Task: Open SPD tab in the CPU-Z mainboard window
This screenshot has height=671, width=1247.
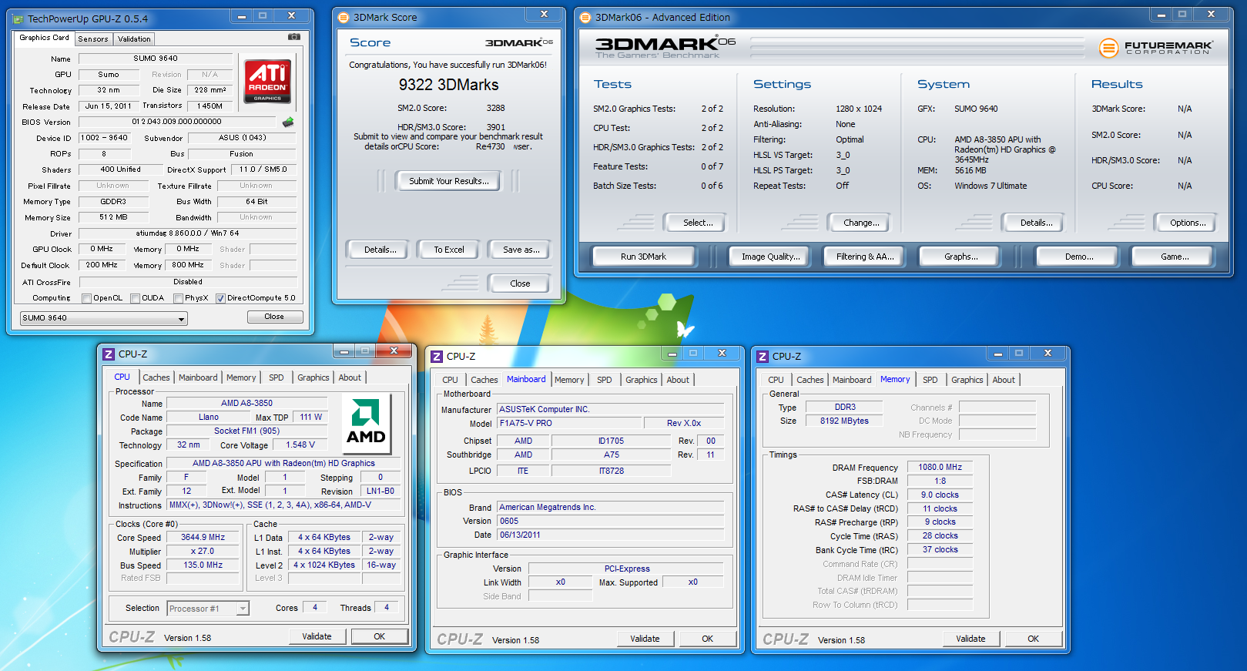Action: point(605,380)
